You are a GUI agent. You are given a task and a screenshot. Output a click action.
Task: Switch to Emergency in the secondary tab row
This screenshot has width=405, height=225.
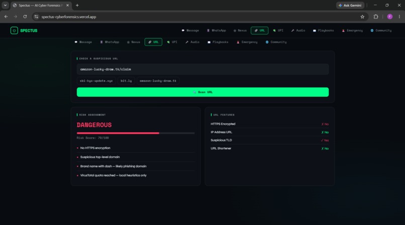coord(247,42)
